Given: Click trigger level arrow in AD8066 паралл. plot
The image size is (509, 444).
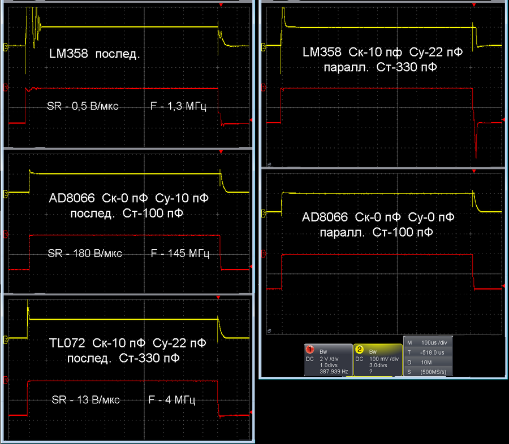Looking at the screenshot, I should pyautogui.click(x=503, y=286).
